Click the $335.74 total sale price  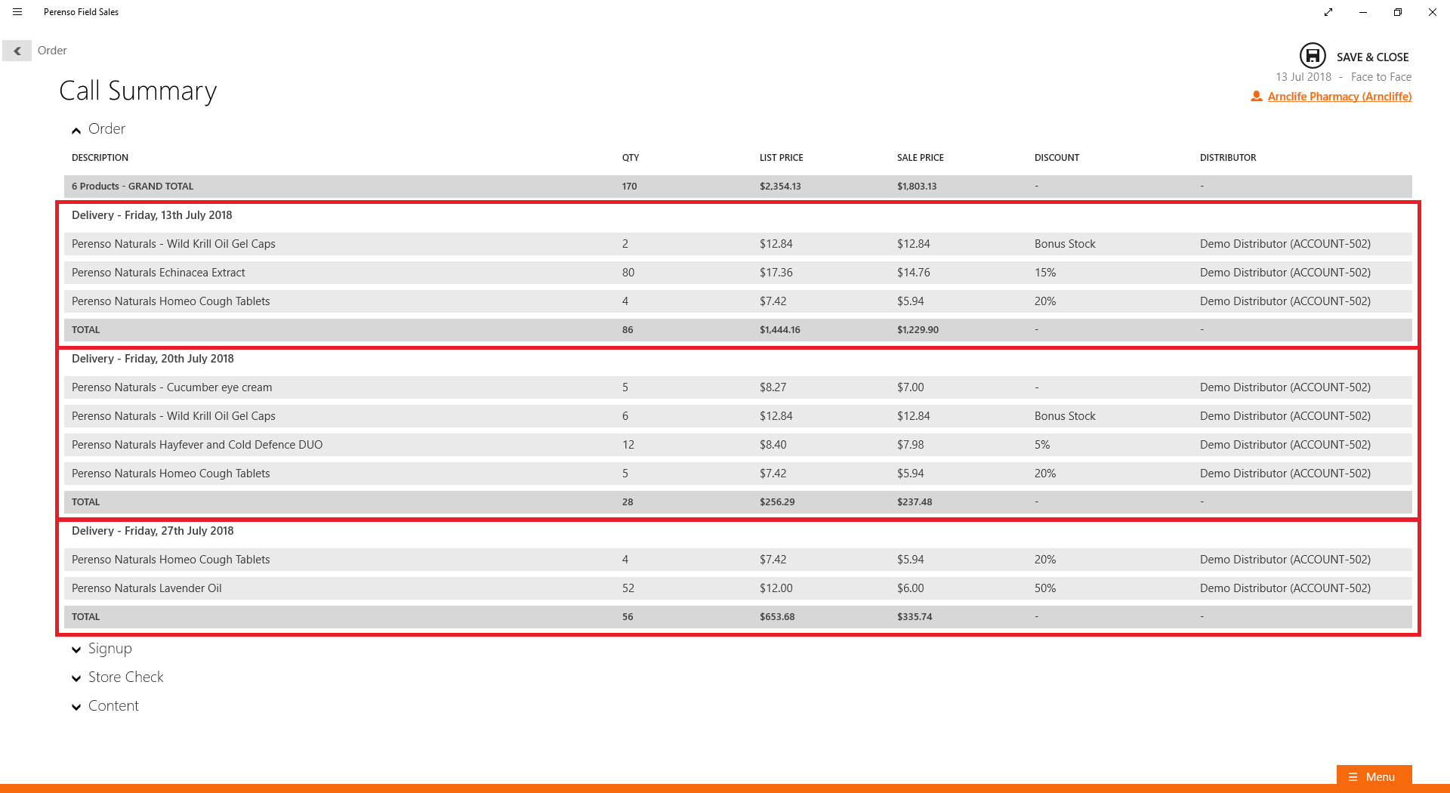coord(915,617)
